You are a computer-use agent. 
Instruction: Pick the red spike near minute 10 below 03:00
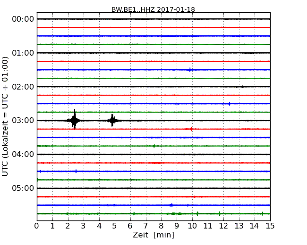(x=191, y=129)
